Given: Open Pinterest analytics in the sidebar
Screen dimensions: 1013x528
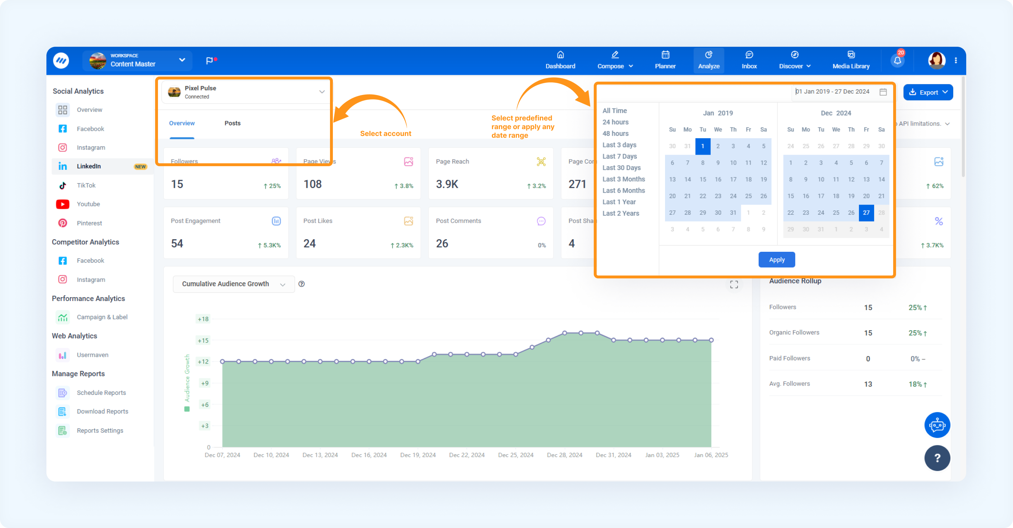Looking at the screenshot, I should coord(89,223).
